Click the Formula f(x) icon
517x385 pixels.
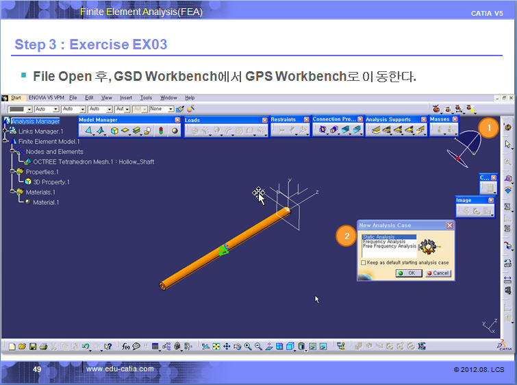click(x=126, y=347)
